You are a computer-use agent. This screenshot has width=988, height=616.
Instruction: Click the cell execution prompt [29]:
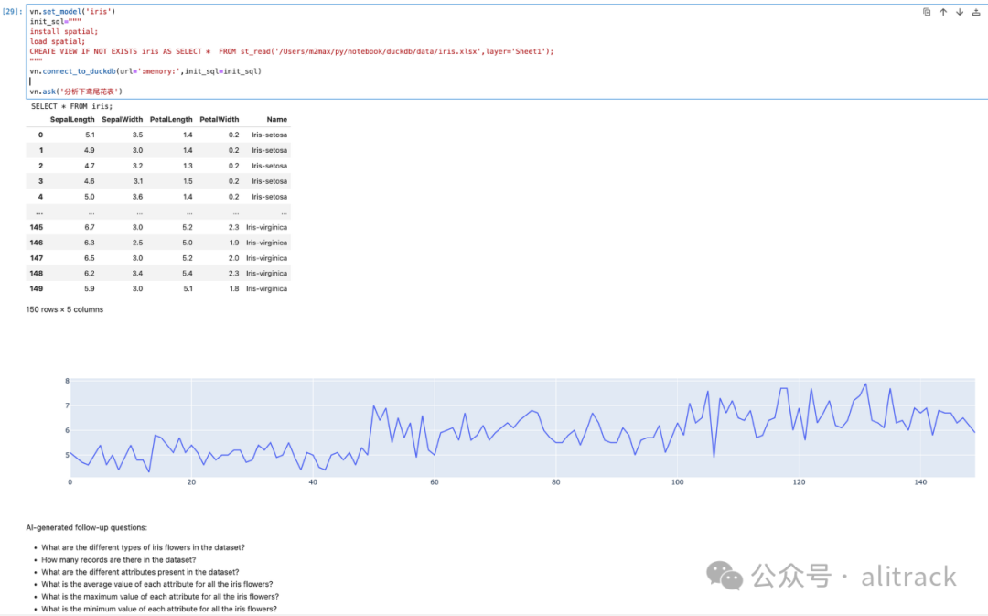coord(12,11)
